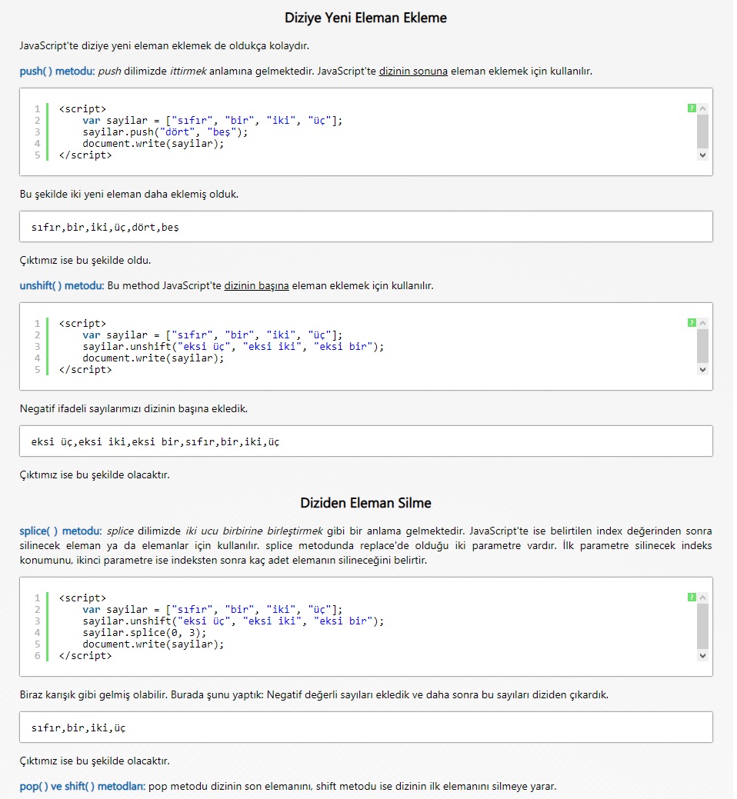Click 'document.write(sayilar);' in the push code block
737x799 pixels.
click(x=153, y=144)
